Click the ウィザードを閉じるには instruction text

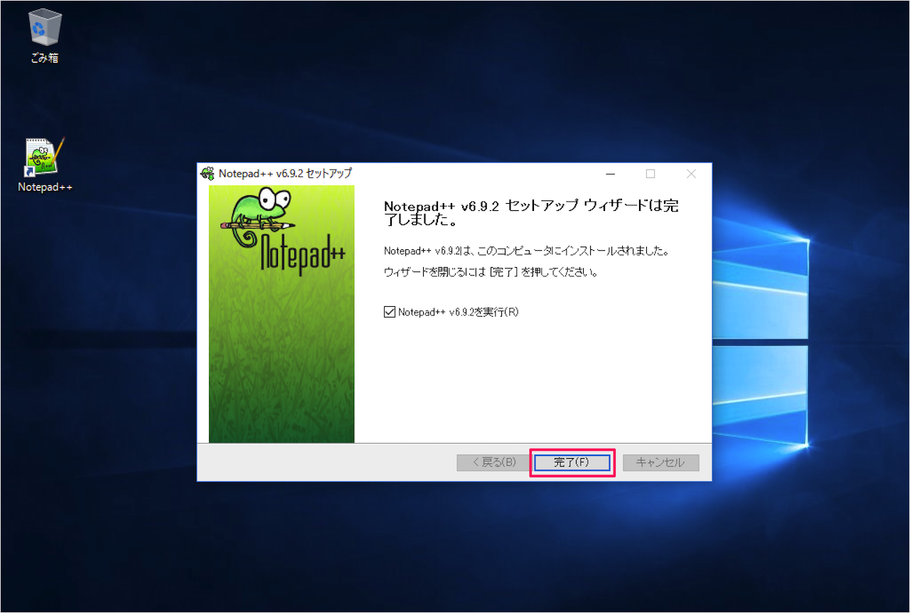click(x=491, y=272)
